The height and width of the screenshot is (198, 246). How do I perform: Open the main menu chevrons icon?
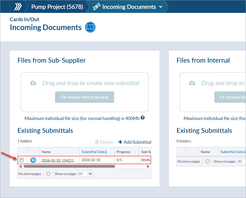[x=18, y=7]
